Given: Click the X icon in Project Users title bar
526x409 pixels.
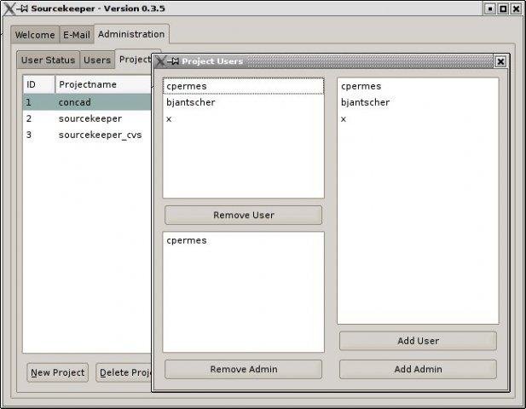Looking at the screenshot, I should 160,61.
